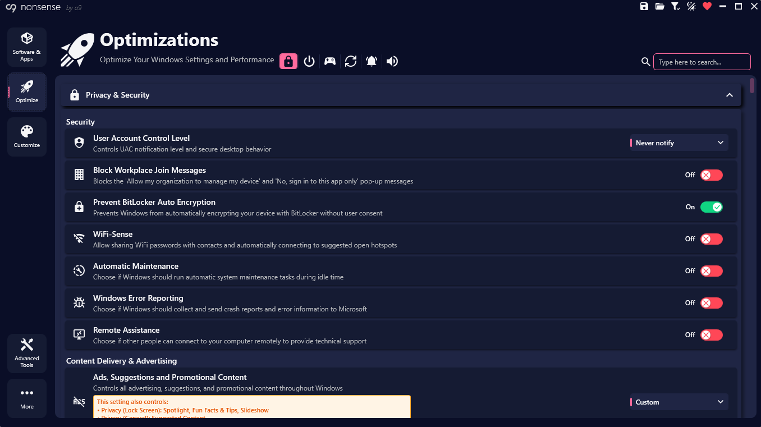Open User Account Control Level dropdown
The image size is (761, 427).
[679, 143]
